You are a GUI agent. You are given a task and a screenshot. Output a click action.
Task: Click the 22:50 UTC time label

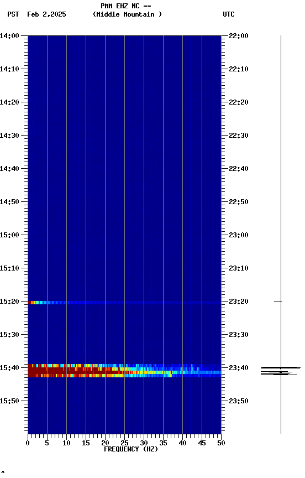click(239, 202)
